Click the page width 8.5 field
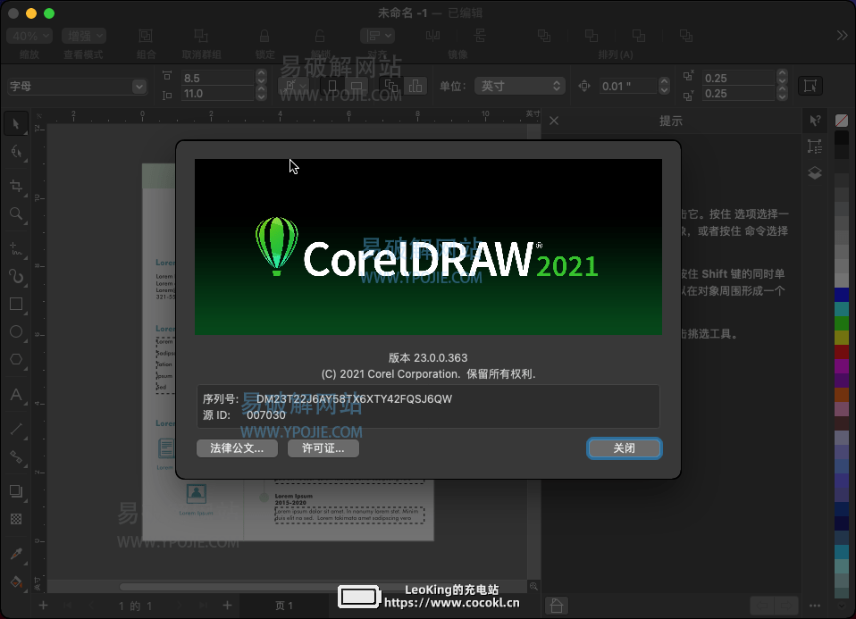 (x=218, y=78)
